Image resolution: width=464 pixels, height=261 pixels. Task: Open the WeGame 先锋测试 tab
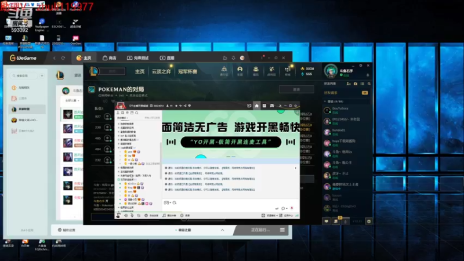137,58
